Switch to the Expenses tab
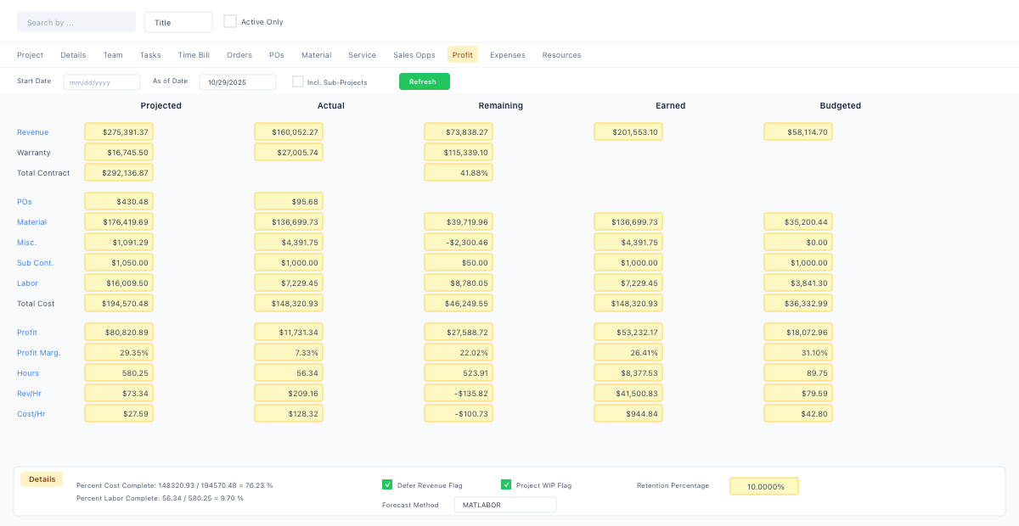Screen dimensions: 1019x526 point(507,55)
